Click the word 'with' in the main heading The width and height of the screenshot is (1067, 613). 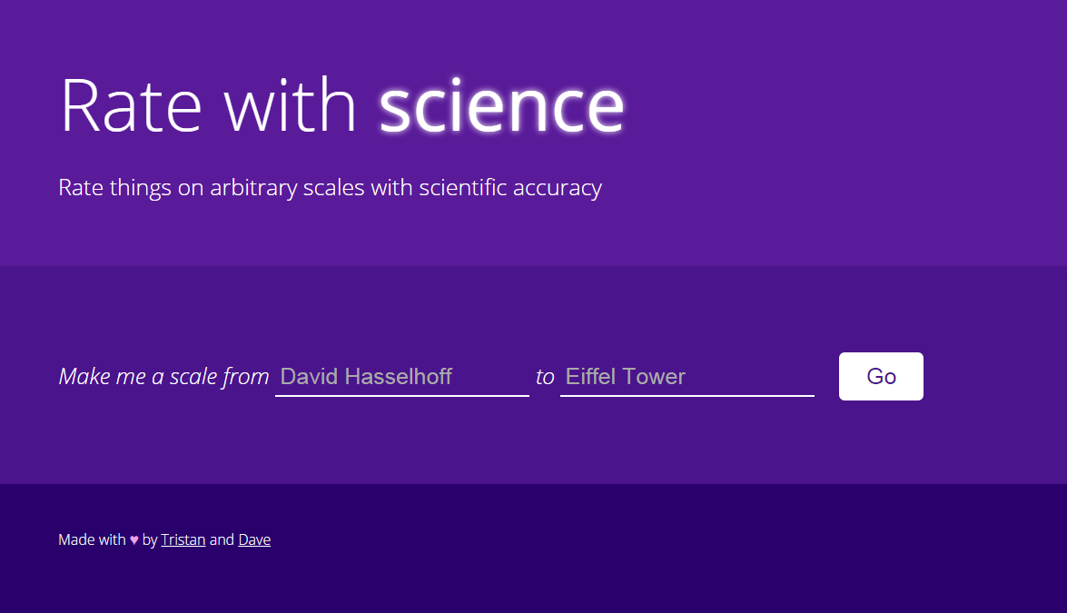(290, 105)
